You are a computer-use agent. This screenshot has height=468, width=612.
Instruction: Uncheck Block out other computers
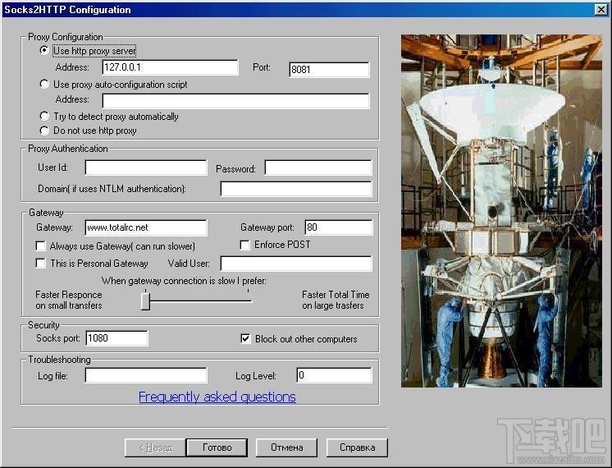(x=244, y=338)
